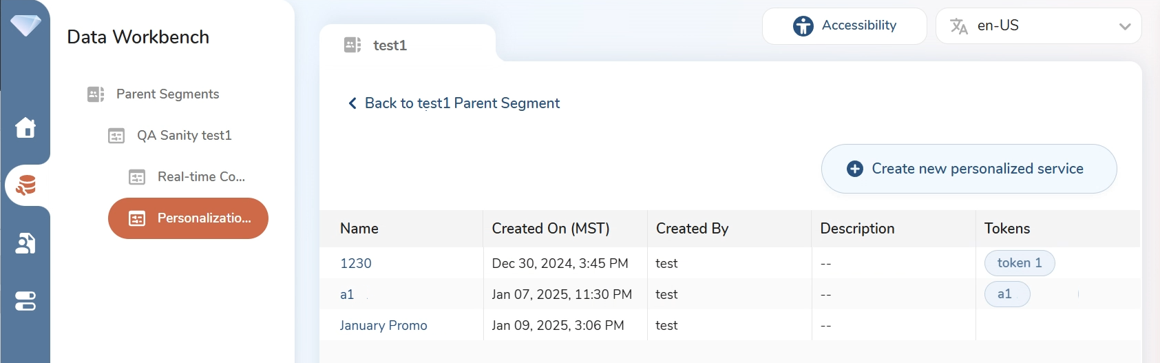Click the control panel toggles sidebar icon

(x=25, y=301)
